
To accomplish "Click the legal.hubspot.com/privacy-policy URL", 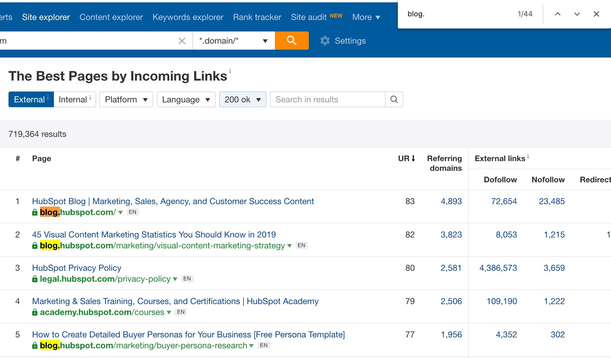I will coord(105,279).
